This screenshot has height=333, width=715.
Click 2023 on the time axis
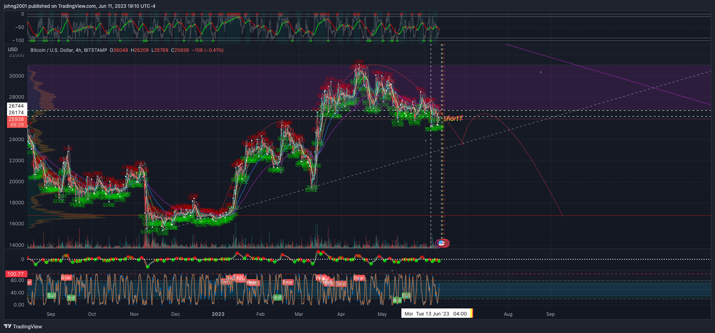(x=218, y=314)
